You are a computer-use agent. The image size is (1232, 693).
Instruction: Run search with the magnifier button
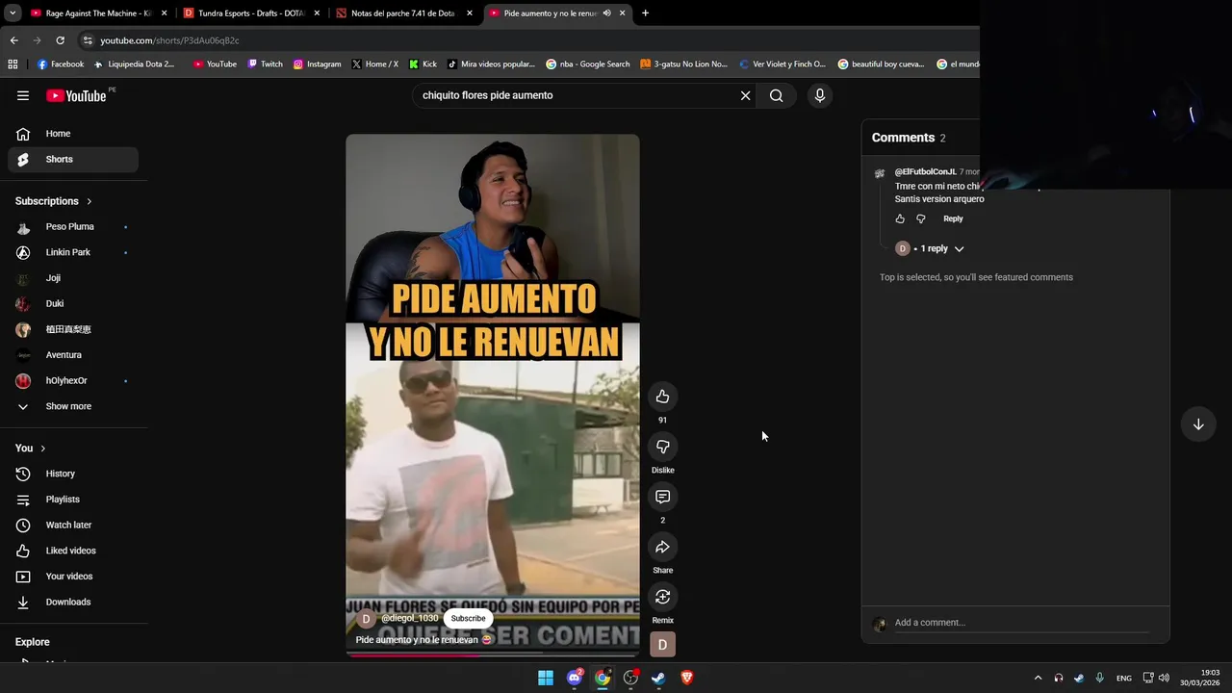(x=776, y=95)
